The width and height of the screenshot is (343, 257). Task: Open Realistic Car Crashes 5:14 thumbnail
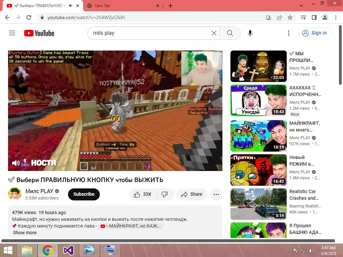(259, 204)
